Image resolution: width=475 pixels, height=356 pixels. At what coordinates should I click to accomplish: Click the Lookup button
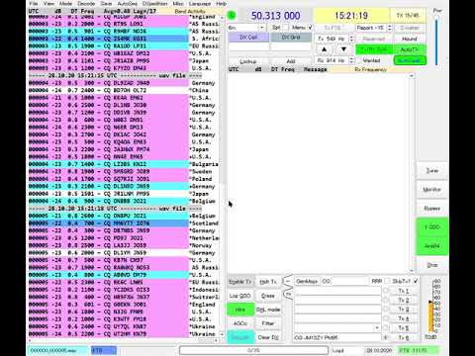tap(248, 61)
